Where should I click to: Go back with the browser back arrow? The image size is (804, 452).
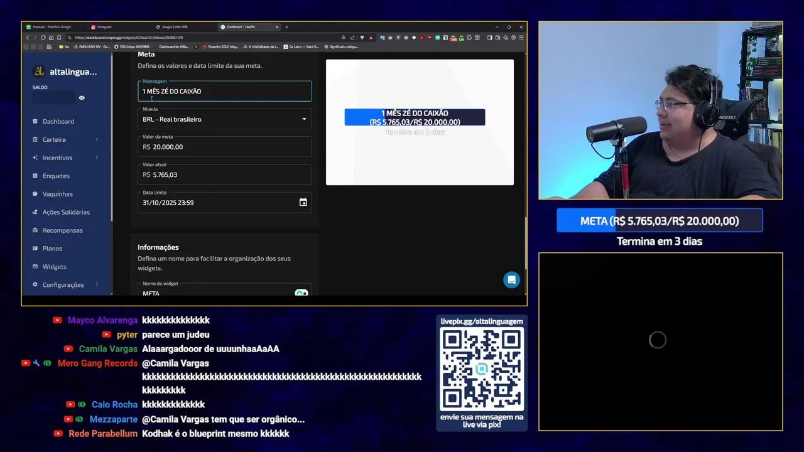[28, 38]
